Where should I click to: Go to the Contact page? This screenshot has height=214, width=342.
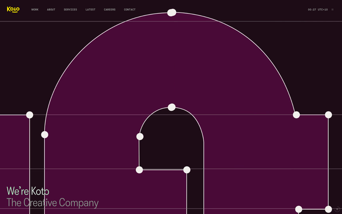[x=130, y=10]
